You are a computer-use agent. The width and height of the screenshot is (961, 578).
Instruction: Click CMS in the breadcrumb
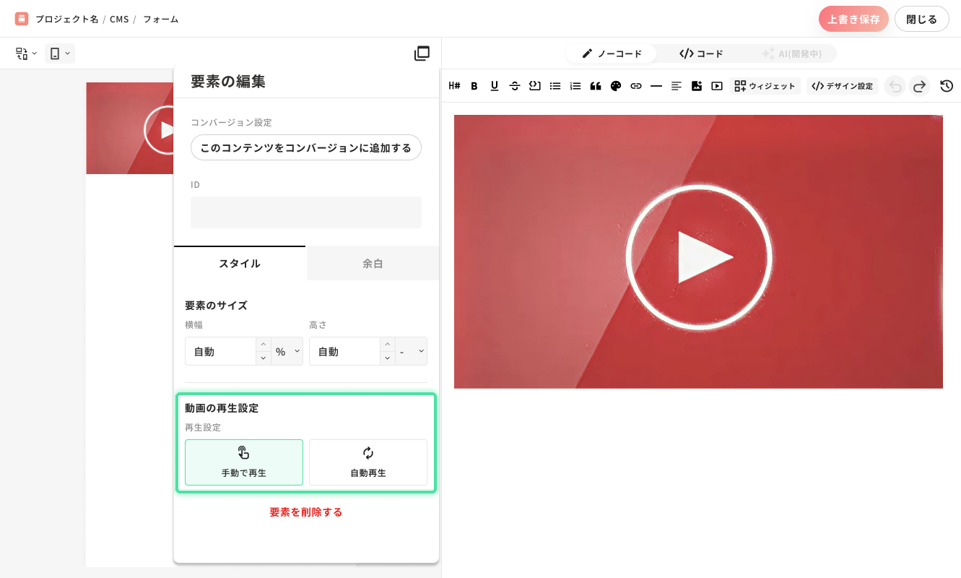pos(119,19)
